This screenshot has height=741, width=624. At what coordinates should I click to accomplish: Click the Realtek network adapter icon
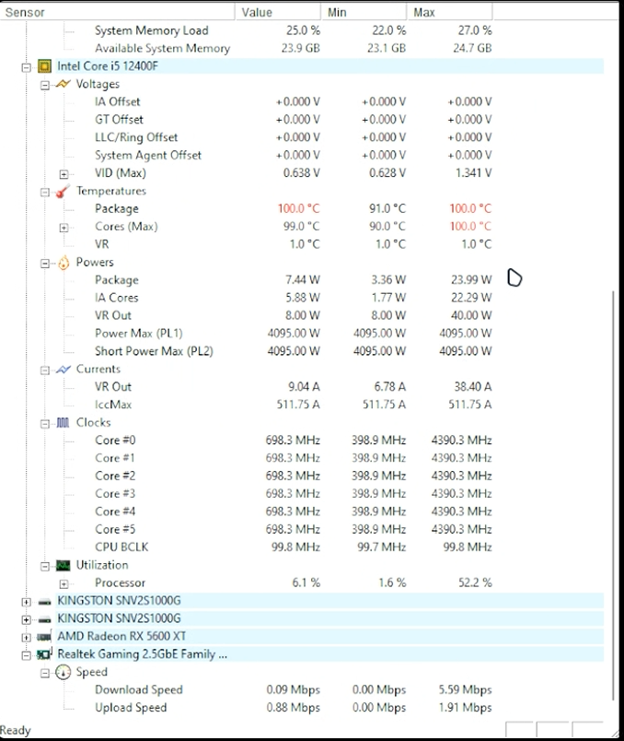(44, 654)
